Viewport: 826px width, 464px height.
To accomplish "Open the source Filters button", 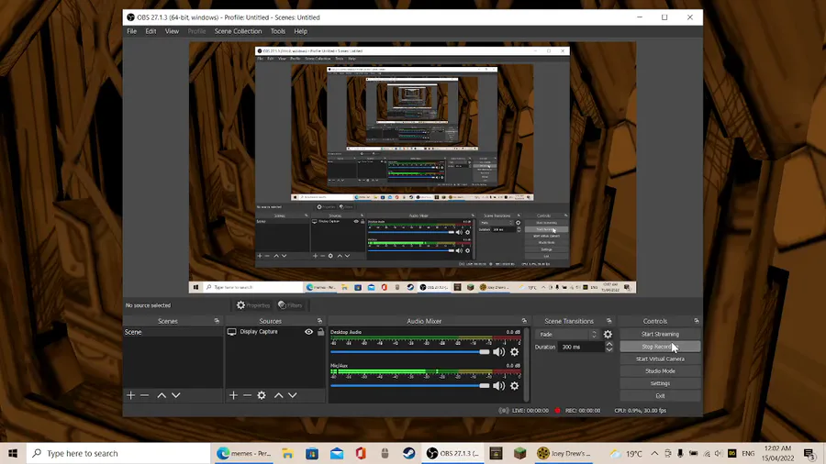I will [x=290, y=305].
